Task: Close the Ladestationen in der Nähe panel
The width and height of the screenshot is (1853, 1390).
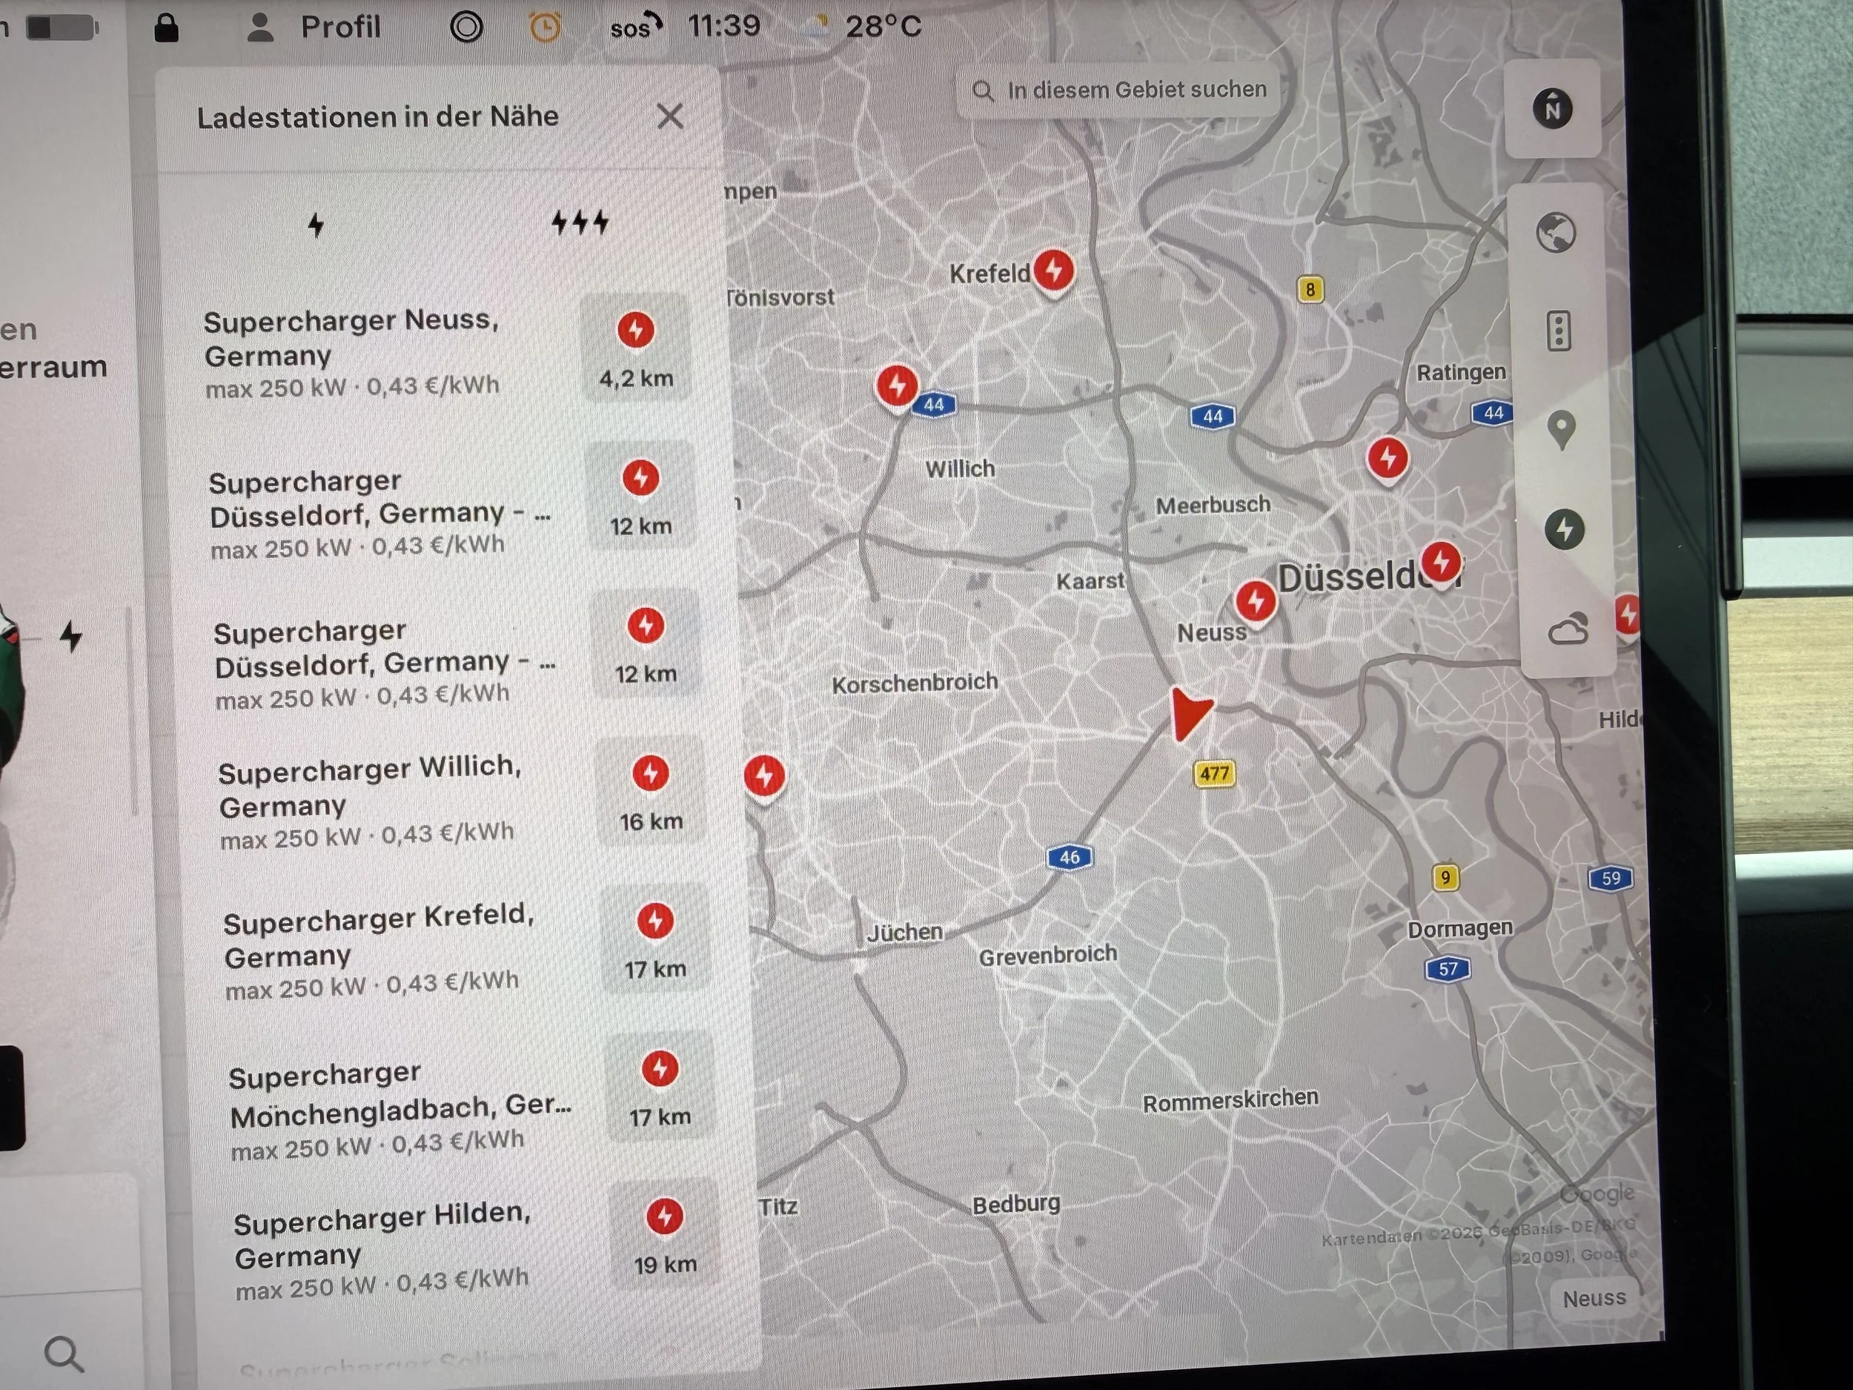Action: 670,116
